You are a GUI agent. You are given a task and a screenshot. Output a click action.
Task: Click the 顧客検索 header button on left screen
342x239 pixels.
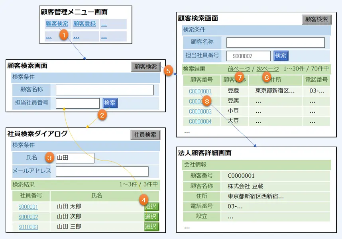145,66
